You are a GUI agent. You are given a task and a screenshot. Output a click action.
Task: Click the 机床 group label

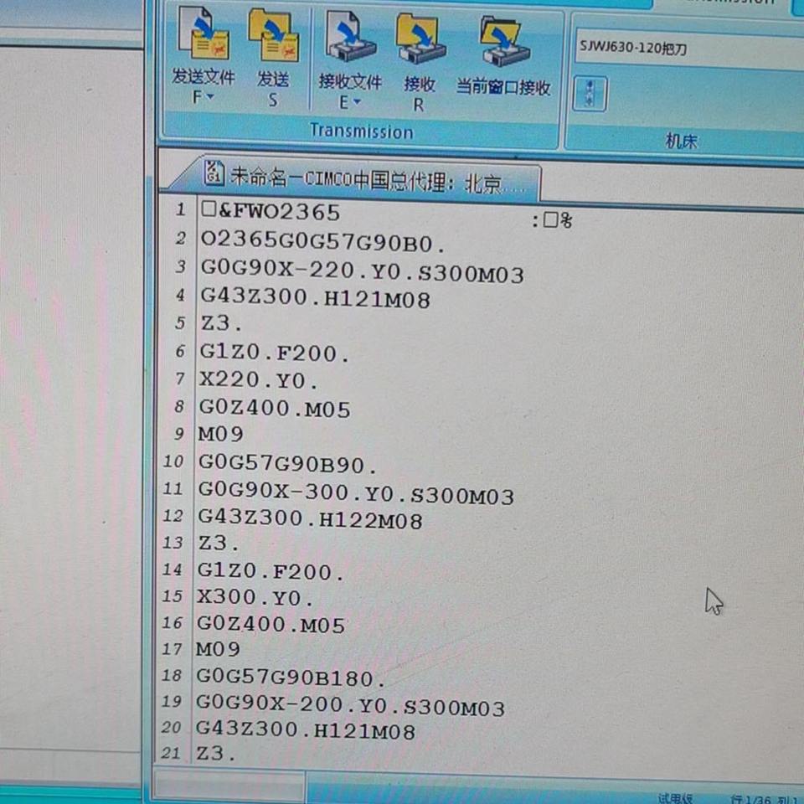681,140
